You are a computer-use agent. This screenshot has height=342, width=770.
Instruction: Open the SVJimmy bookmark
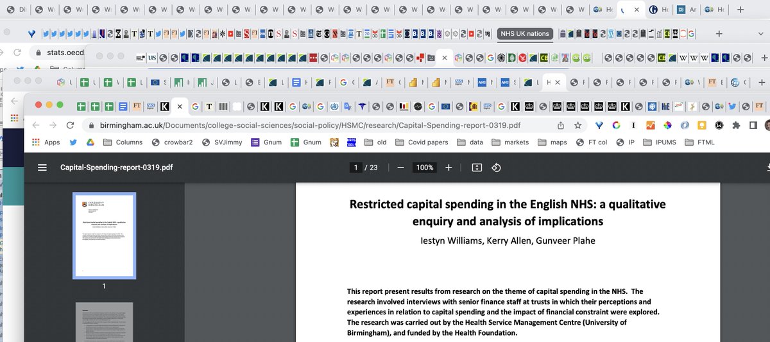click(222, 142)
